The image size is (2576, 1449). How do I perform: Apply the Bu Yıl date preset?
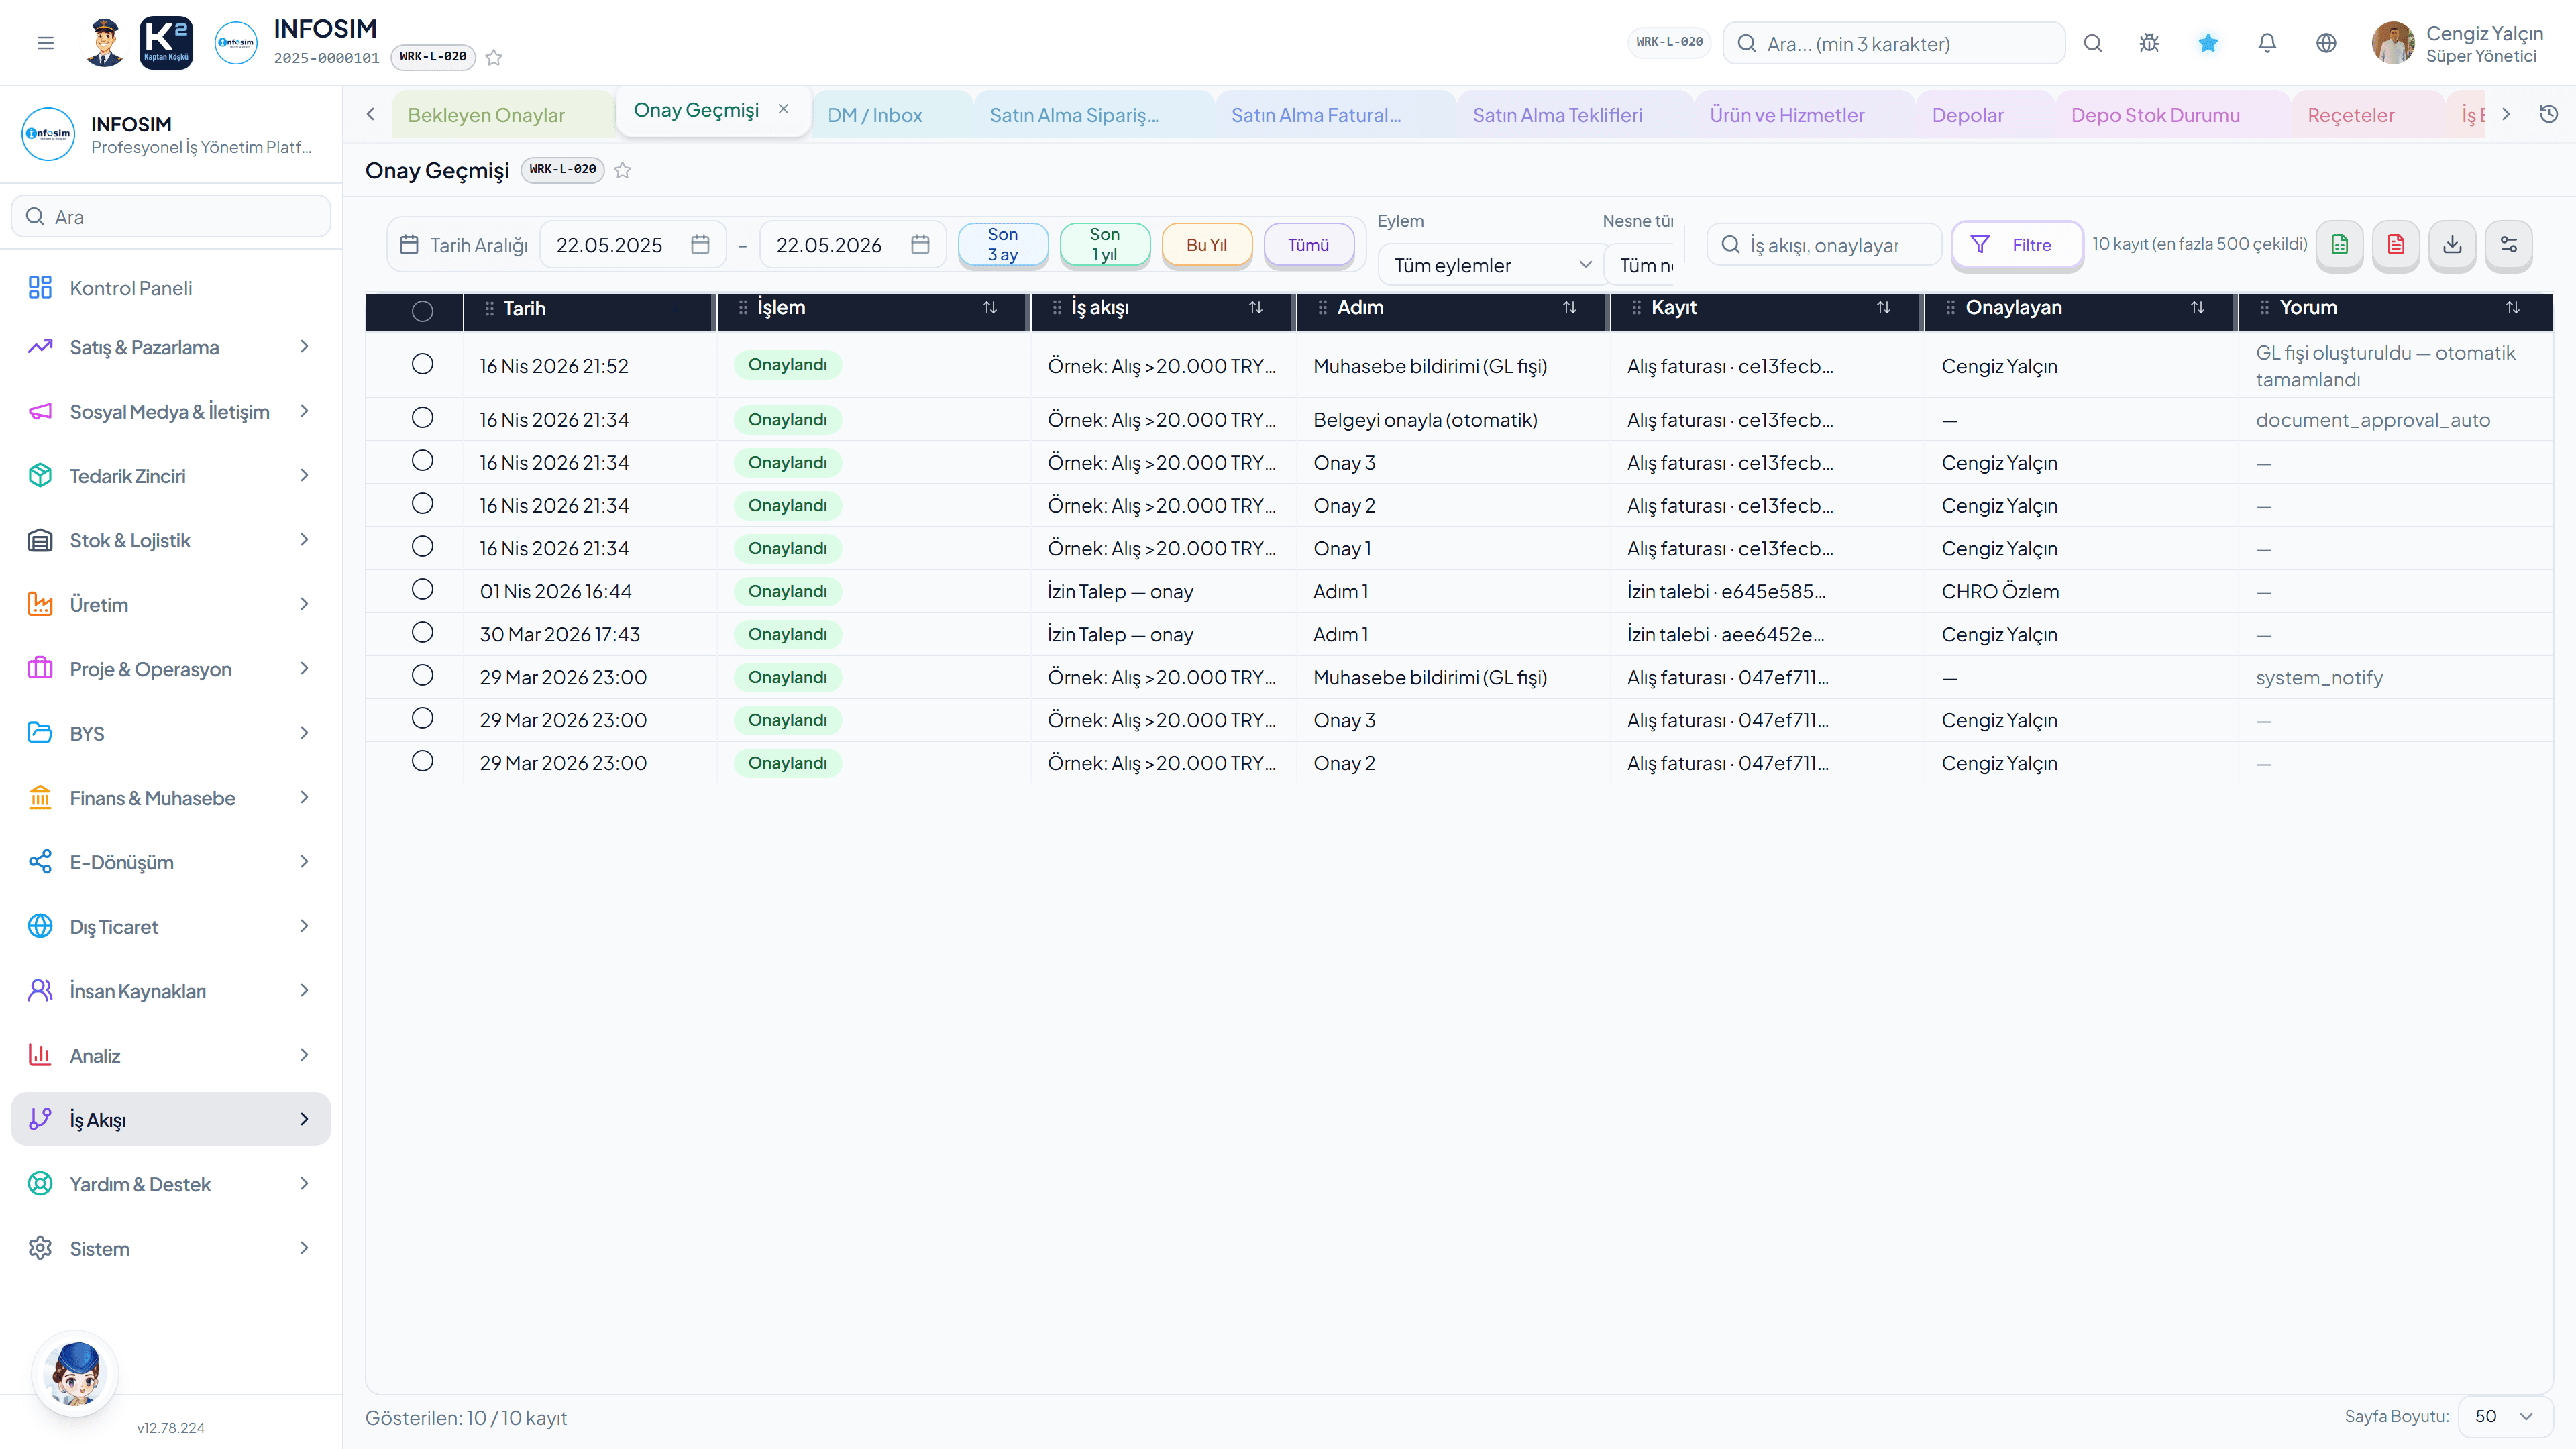[1206, 245]
